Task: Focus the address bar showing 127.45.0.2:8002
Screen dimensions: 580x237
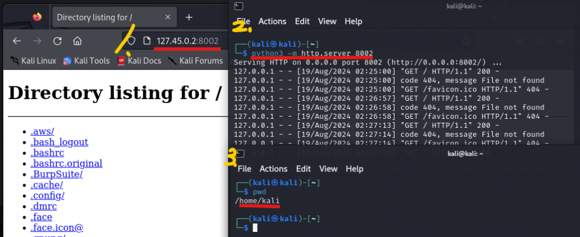Action: coord(187,41)
